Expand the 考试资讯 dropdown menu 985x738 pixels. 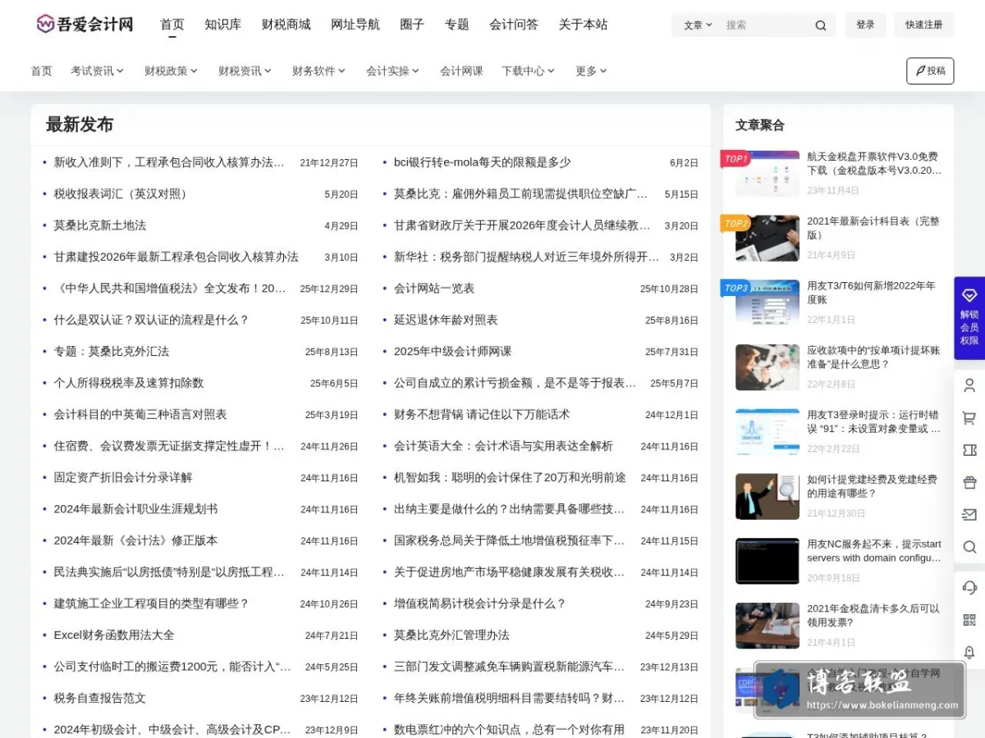(97, 71)
